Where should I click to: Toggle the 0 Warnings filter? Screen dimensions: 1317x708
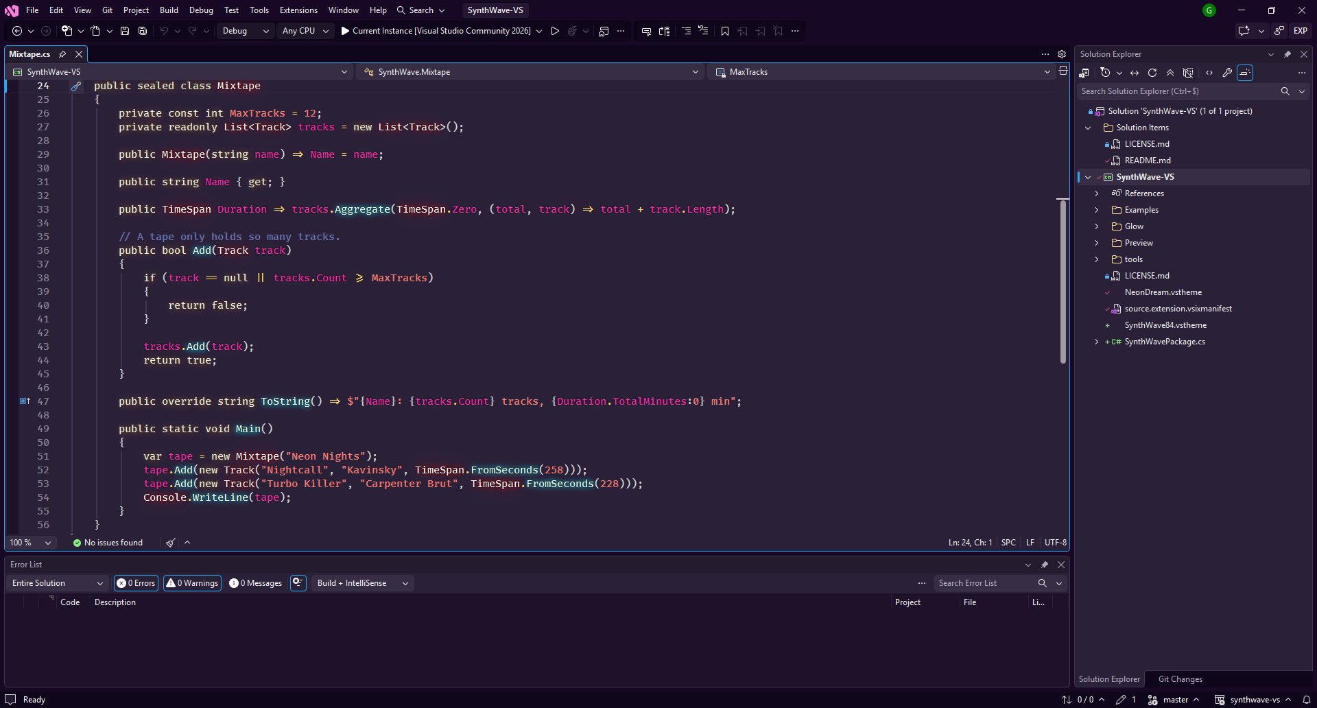tap(192, 583)
